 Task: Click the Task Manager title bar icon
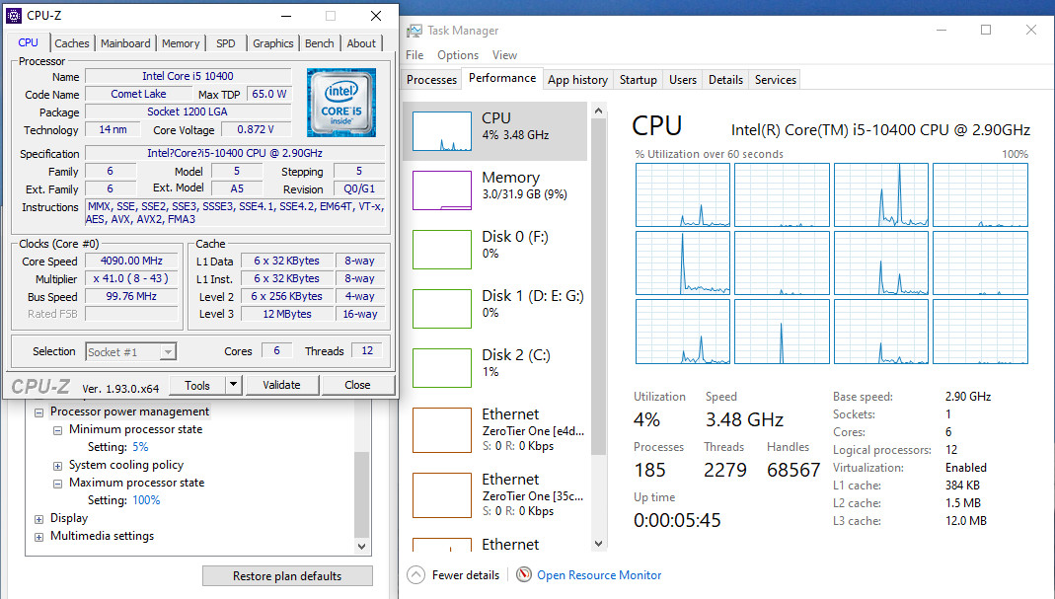(414, 31)
